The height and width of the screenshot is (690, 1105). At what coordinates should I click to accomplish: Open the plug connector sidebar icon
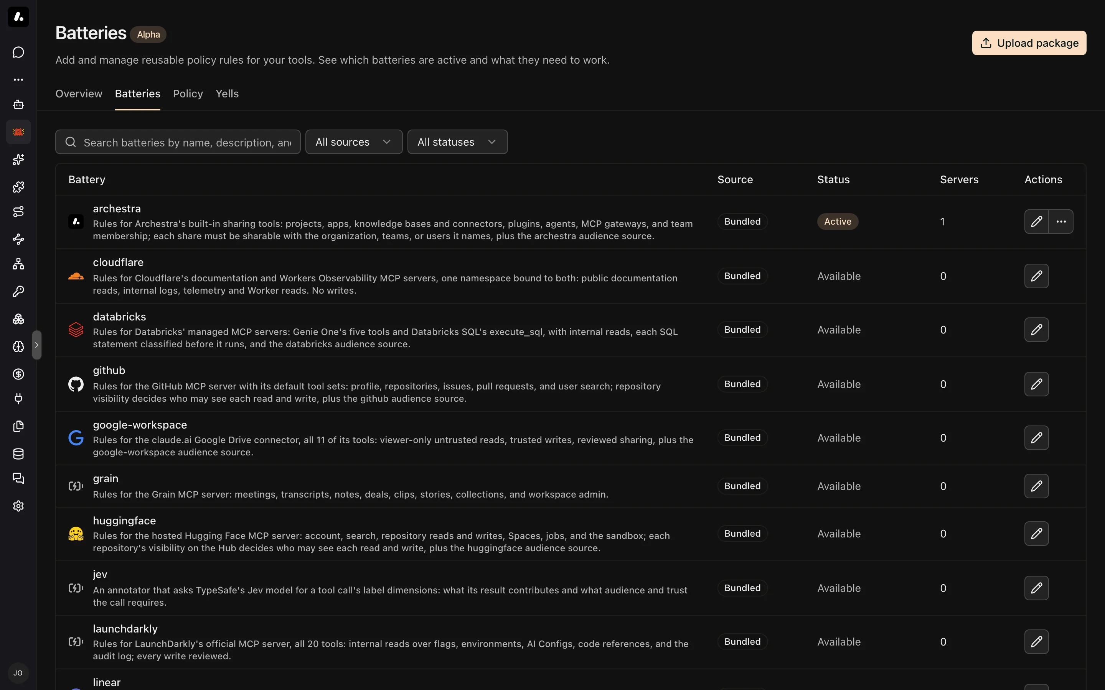(x=18, y=398)
